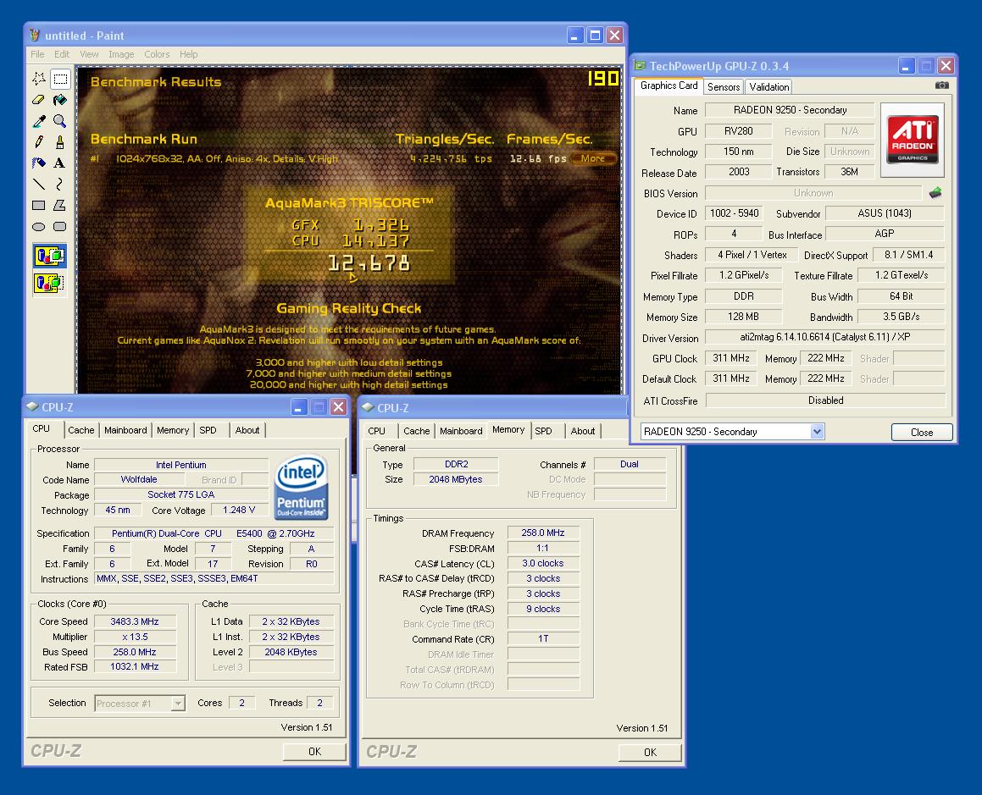Open the GPU selection dropdown in GPU-Z
Viewport: 982px width, 795px height.
(817, 431)
